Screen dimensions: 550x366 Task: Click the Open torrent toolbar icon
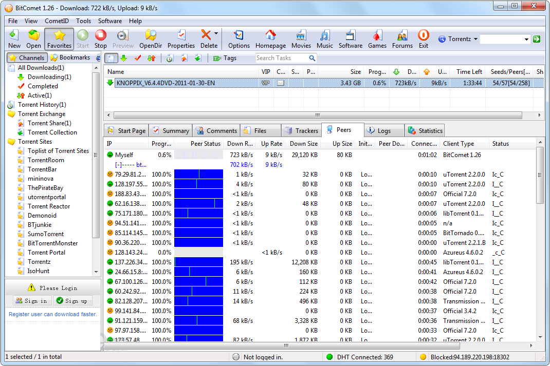[33, 38]
